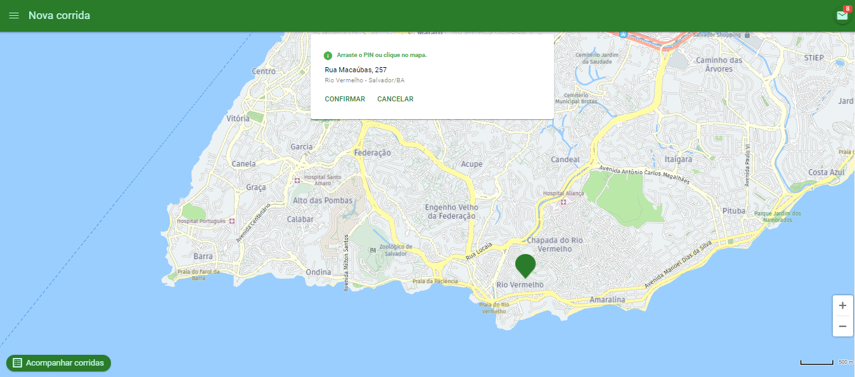This screenshot has height=377, width=855.
Task: Click the Amaralina neighborhood label
Action: pos(607,300)
